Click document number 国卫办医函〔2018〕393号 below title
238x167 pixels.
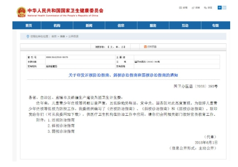click(196, 86)
